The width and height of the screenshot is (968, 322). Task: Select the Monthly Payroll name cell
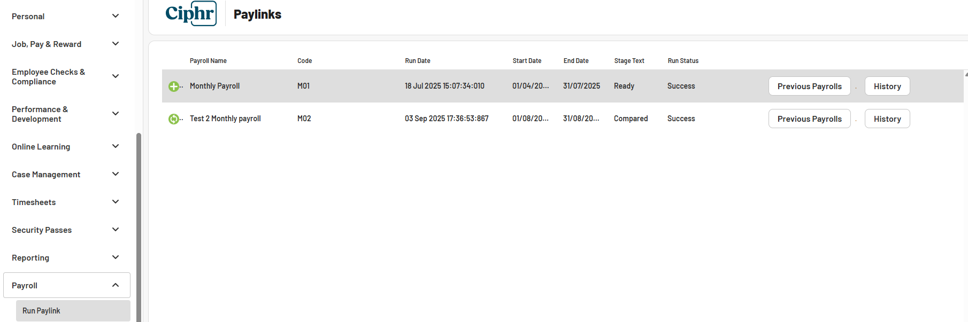(214, 86)
